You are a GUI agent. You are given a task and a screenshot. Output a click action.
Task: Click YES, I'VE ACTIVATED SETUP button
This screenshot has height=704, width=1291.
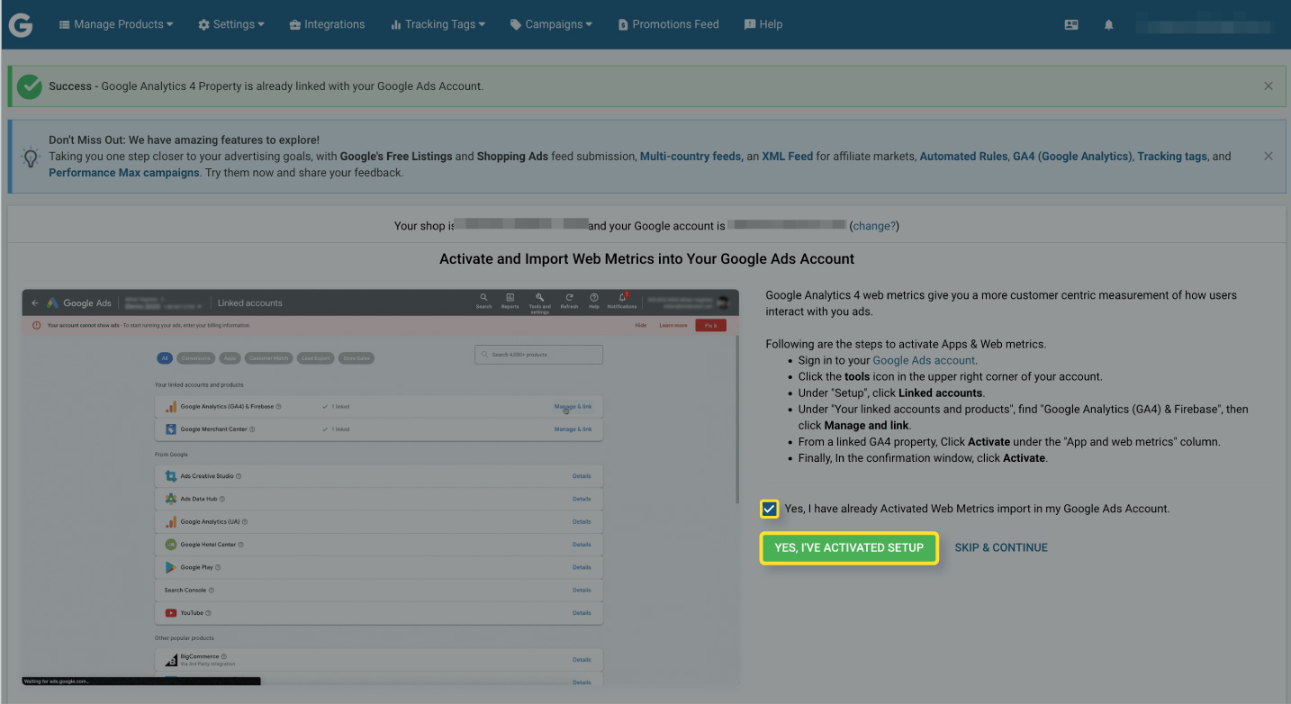coord(849,547)
